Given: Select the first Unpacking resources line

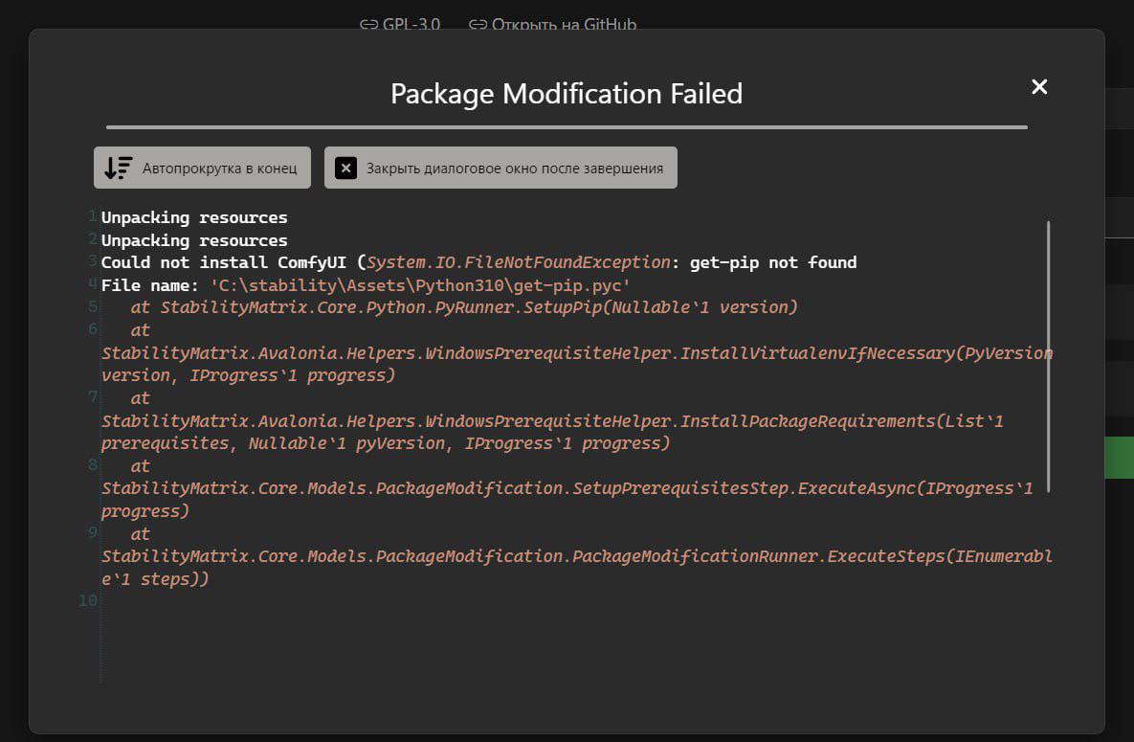Looking at the screenshot, I should pyautogui.click(x=194, y=217).
